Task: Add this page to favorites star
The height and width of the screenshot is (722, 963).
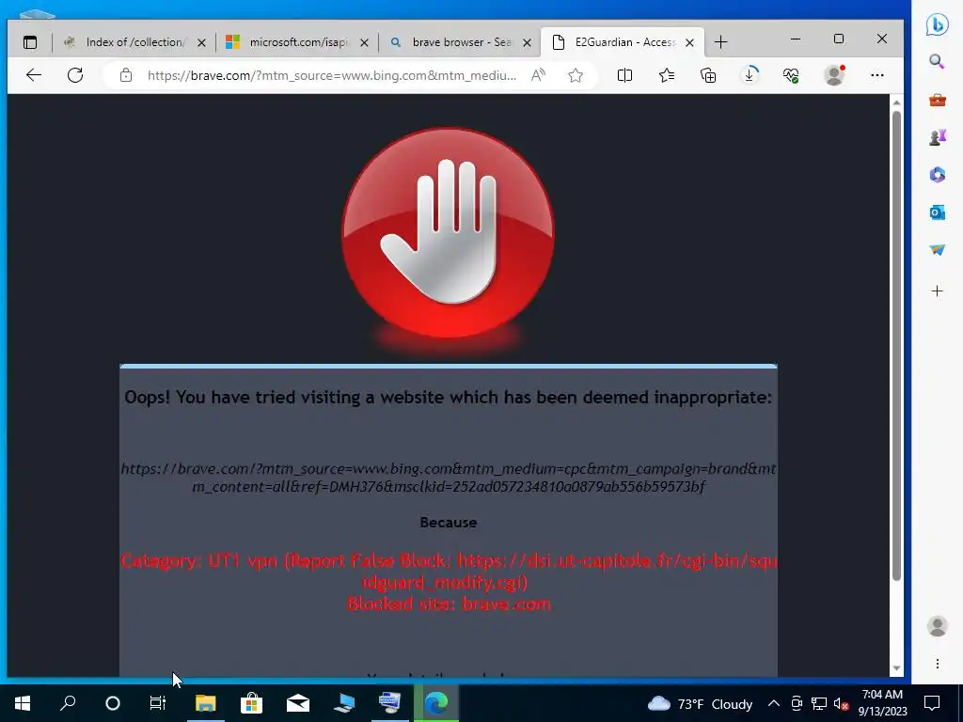Action: click(x=576, y=75)
